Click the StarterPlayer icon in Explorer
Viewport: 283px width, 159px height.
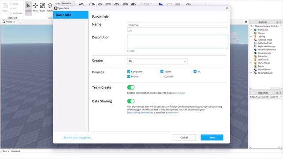[x=255, y=63]
